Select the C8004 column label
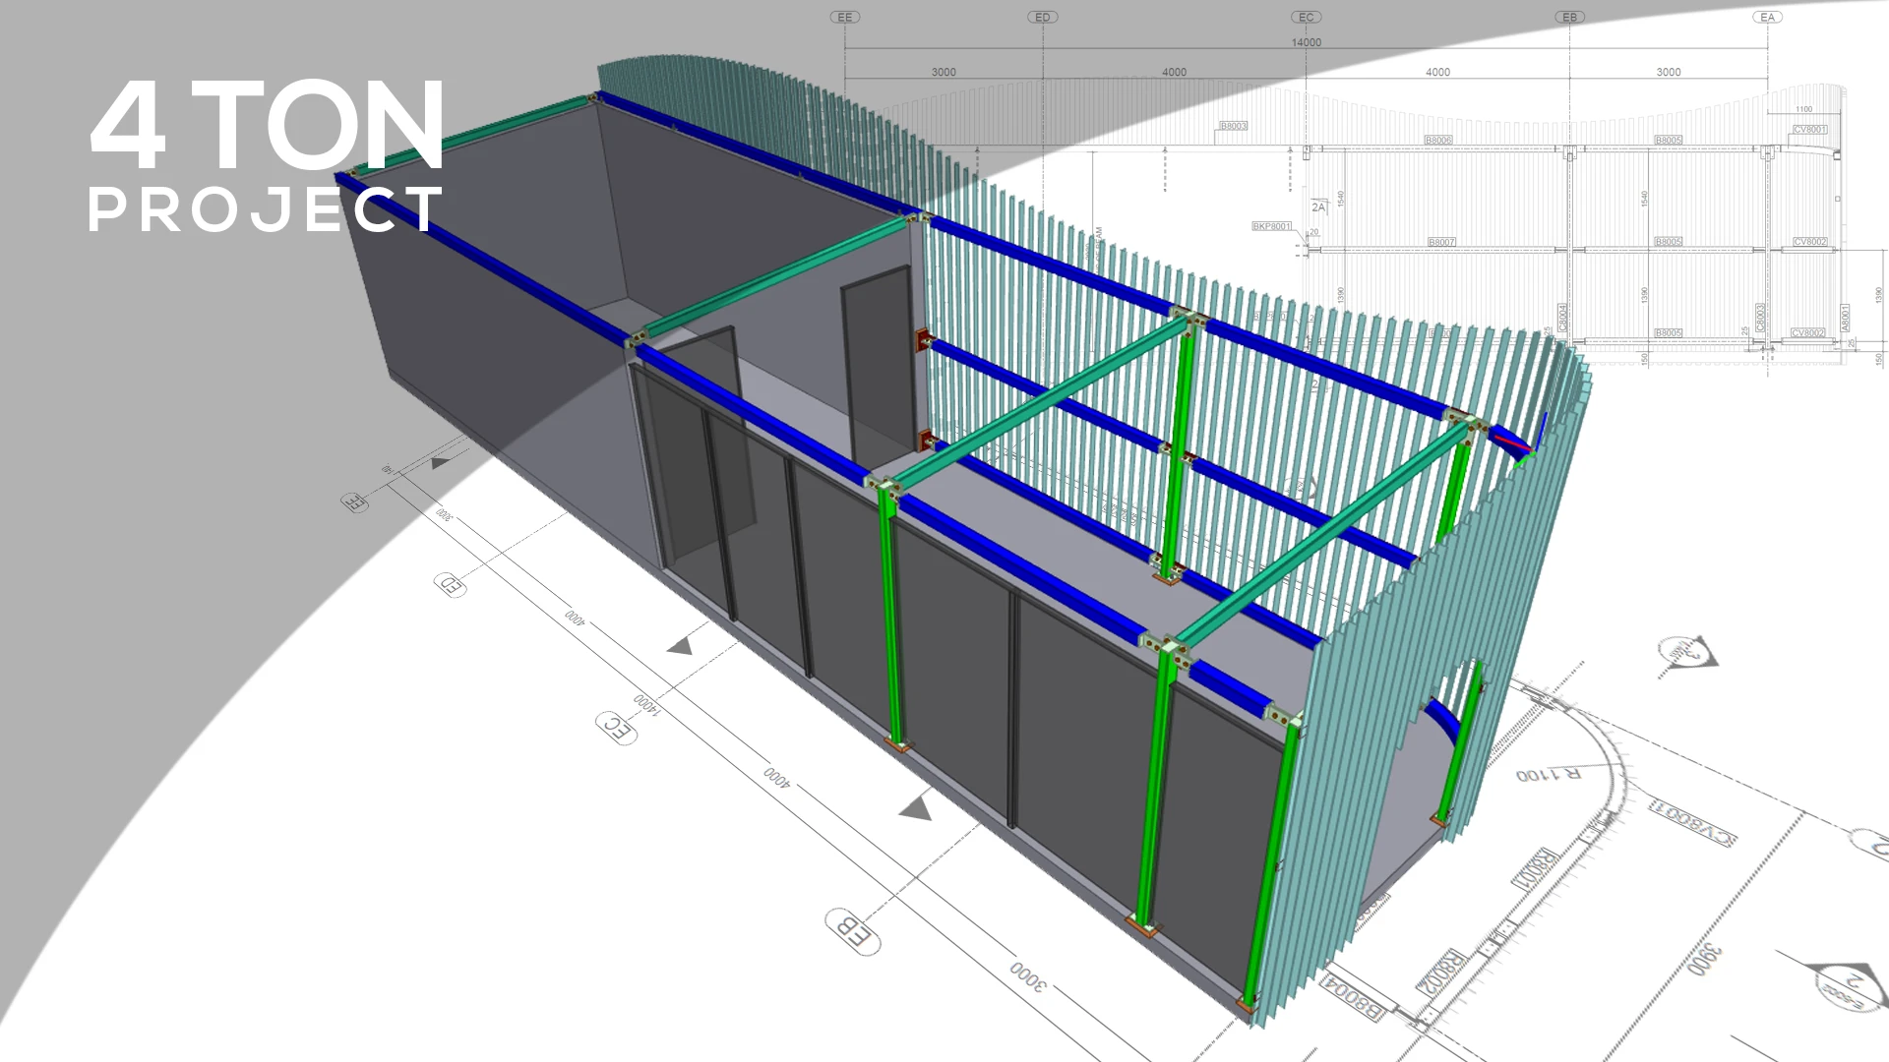This screenshot has width=1889, height=1062. point(1563,317)
